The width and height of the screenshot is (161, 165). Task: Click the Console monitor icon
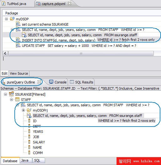point(51,82)
